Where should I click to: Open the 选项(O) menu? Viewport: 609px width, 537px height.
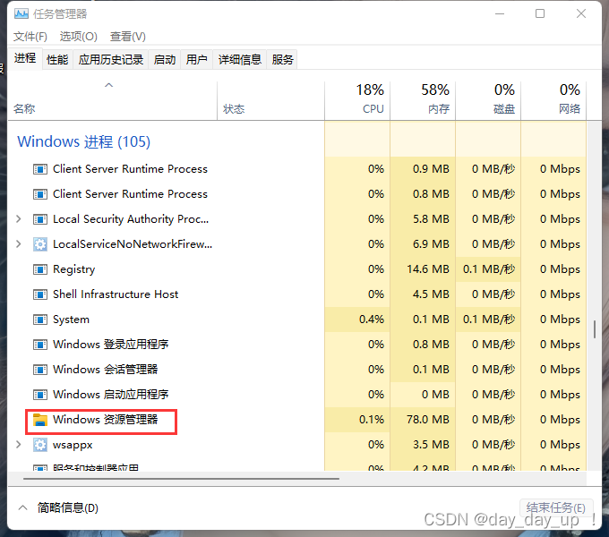pos(79,37)
